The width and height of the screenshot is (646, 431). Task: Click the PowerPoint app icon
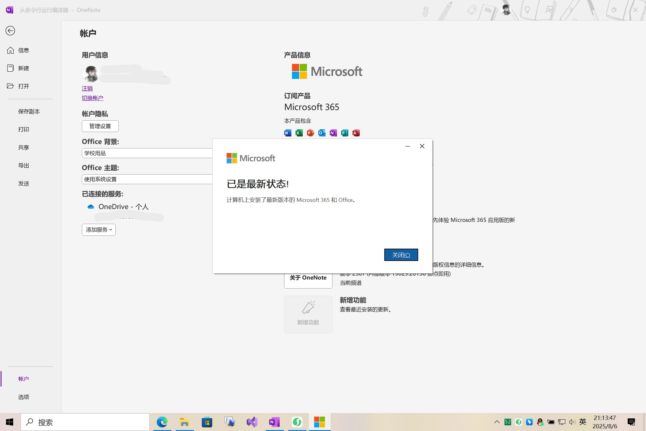[x=310, y=133]
